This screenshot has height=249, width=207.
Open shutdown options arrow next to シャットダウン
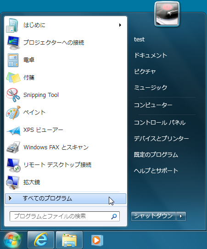pyautogui.click(x=181, y=216)
